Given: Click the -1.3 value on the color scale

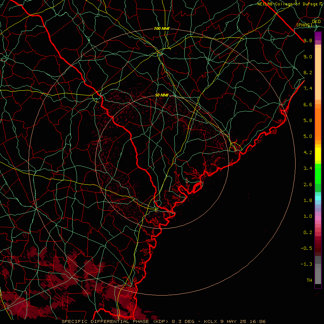Looking at the screenshot, I should pyautogui.click(x=306, y=264).
